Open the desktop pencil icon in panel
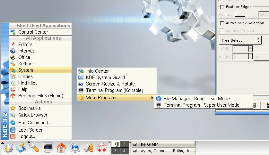Image resolution: width=269 pixels, height=155 pixels. coord(21,148)
